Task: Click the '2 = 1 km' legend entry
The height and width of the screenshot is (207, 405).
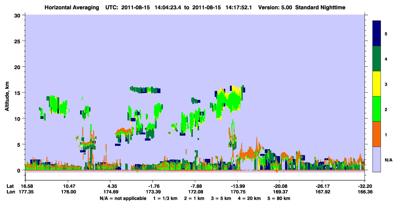Action: click(x=195, y=198)
